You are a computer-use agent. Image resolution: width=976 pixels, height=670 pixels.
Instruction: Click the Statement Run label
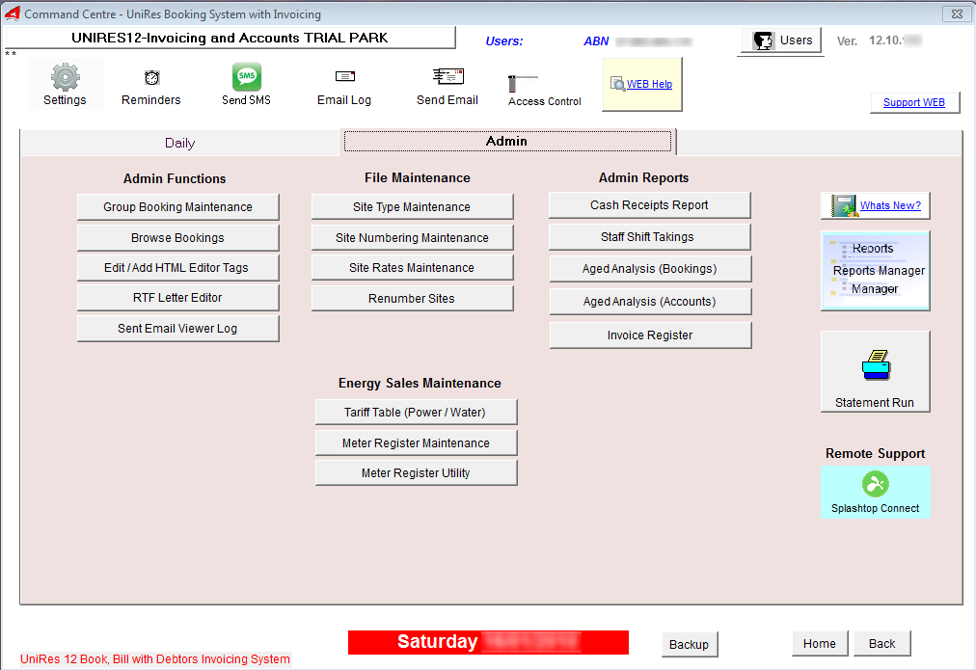click(x=875, y=403)
